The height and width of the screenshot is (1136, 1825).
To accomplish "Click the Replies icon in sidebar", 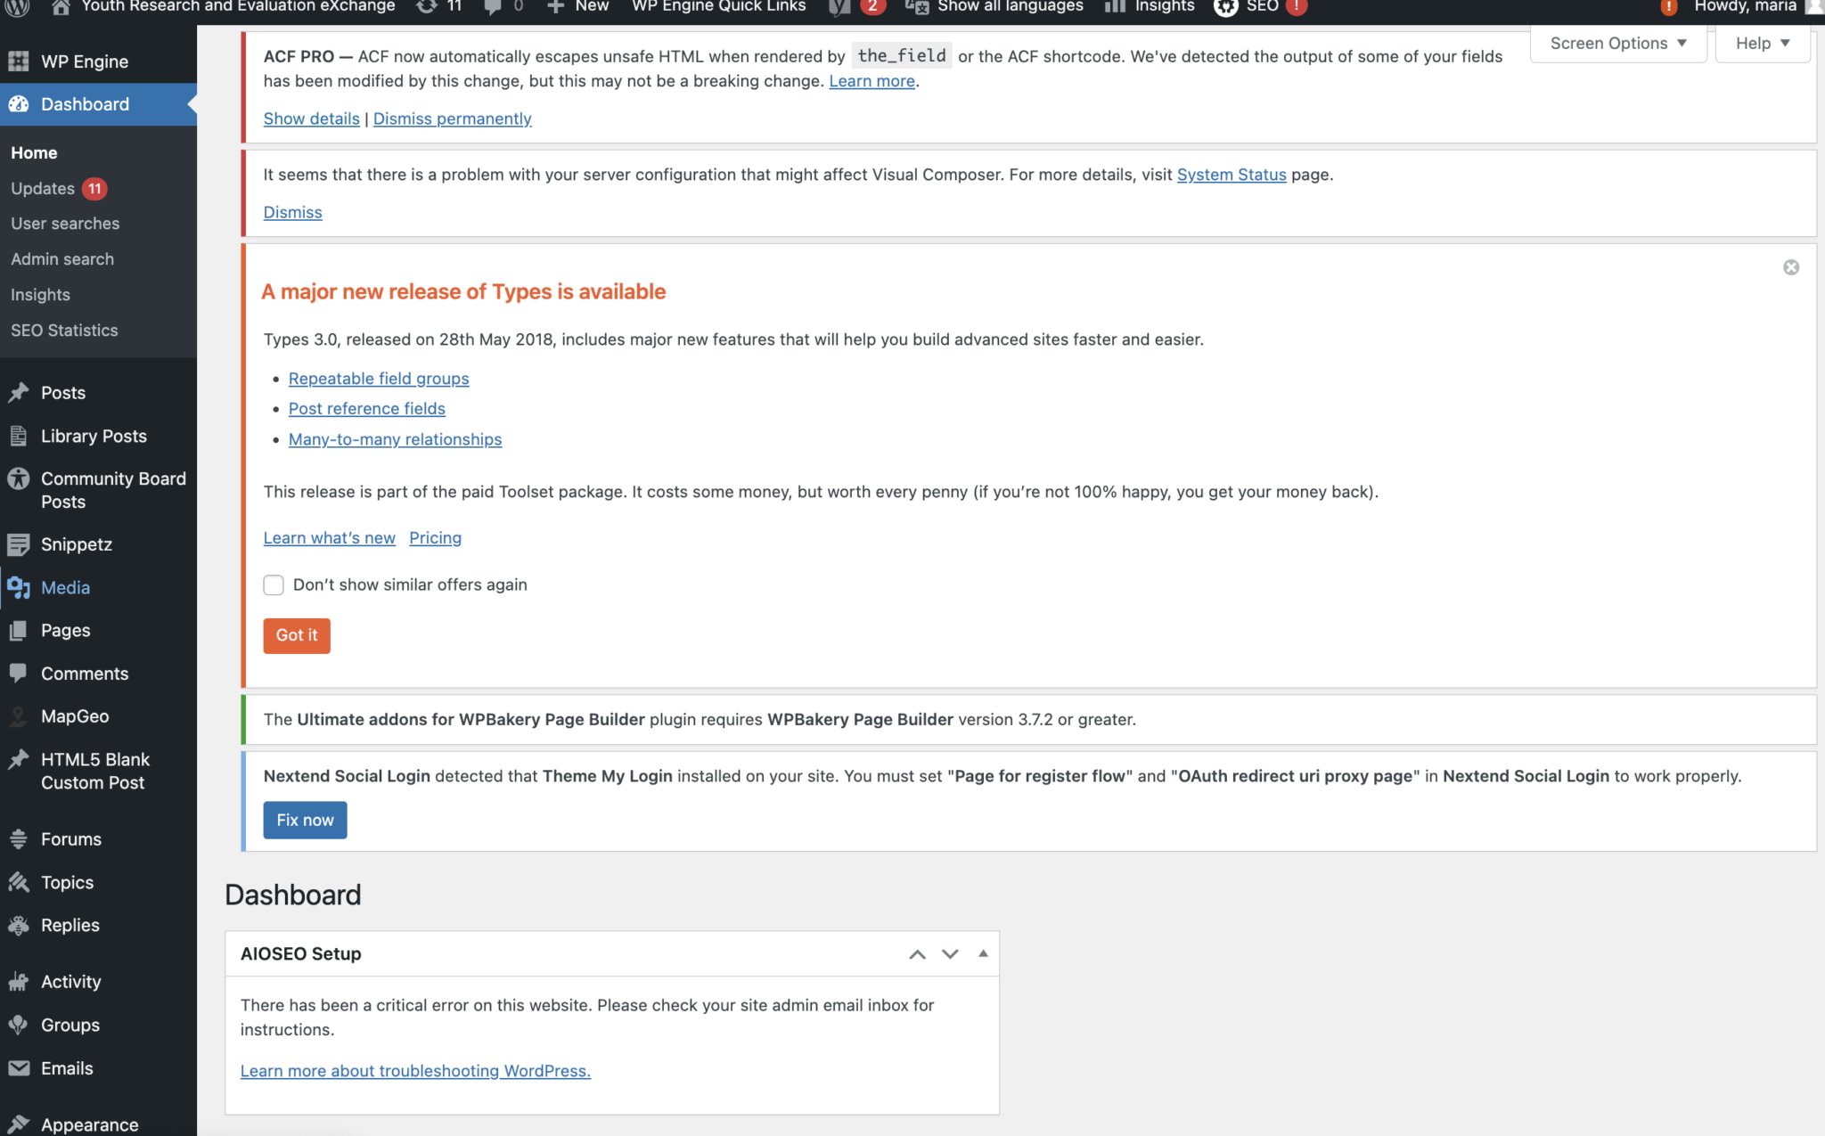I will coord(19,925).
